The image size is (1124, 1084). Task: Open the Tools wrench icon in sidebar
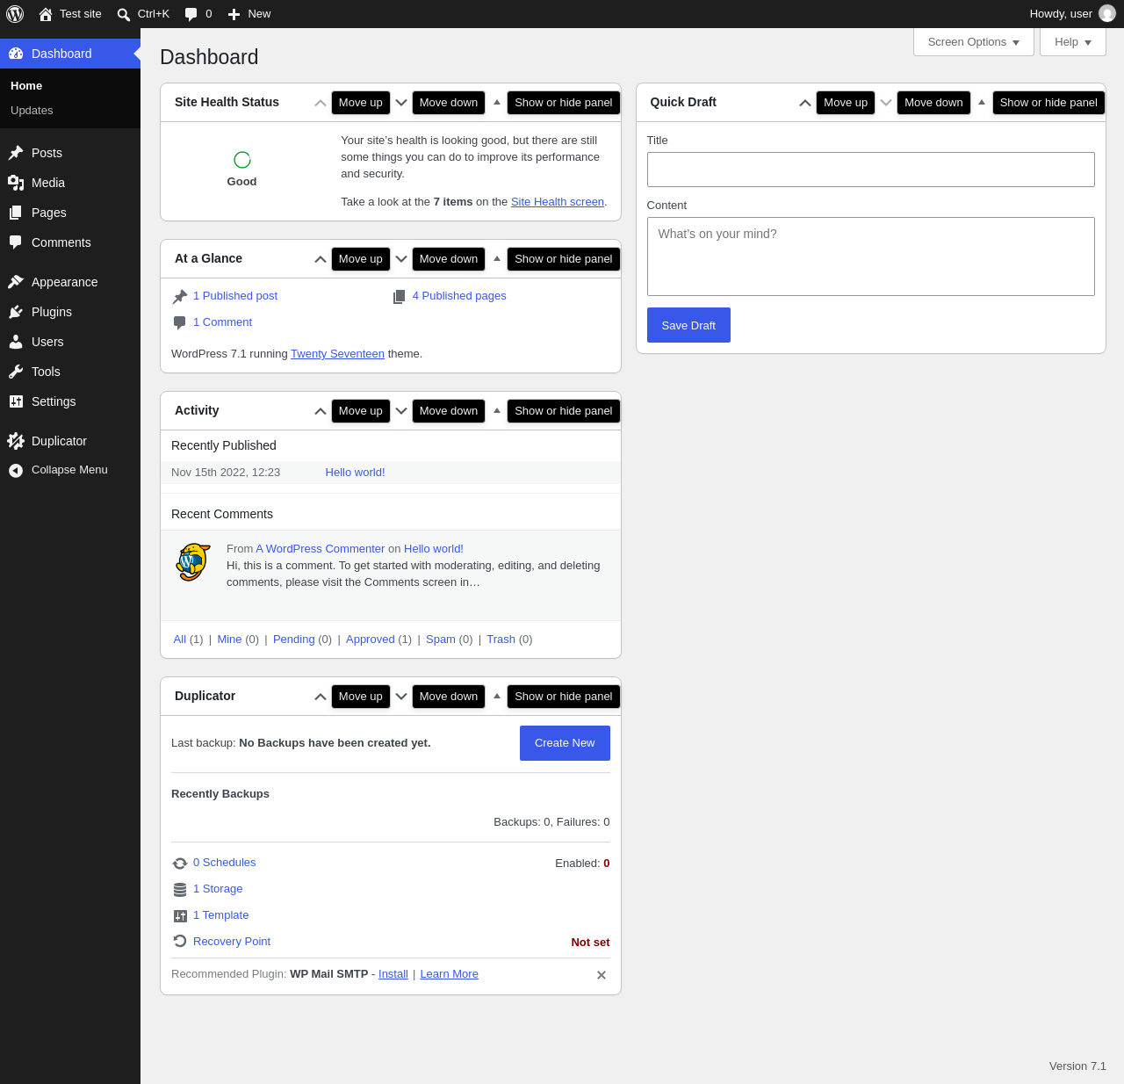(16, 372)
